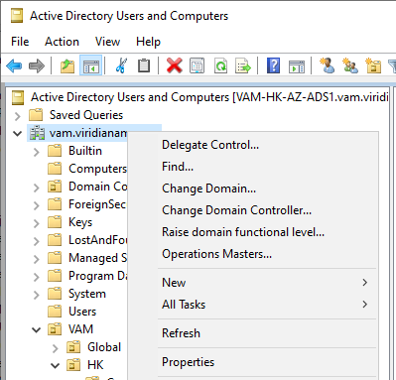The width and height of the screenshot is (396, 380).
Task: Expand the Saved Queries node
Action: [x=18, y=116]
